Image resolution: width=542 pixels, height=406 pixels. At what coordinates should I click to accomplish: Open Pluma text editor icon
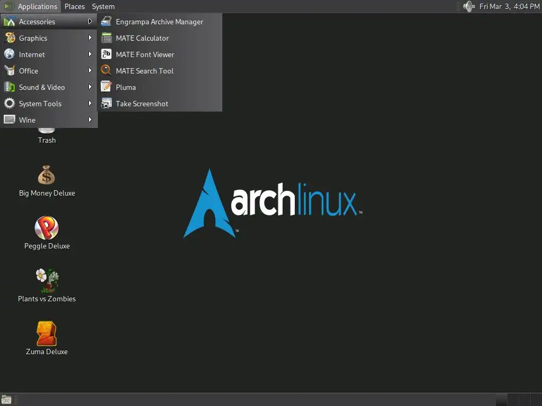[x=106, y=87]
